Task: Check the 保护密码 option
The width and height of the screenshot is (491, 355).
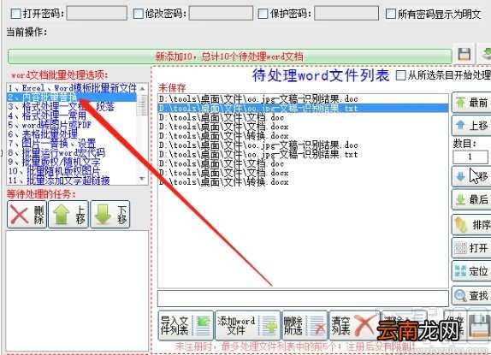Action: [x=263, y=14]
